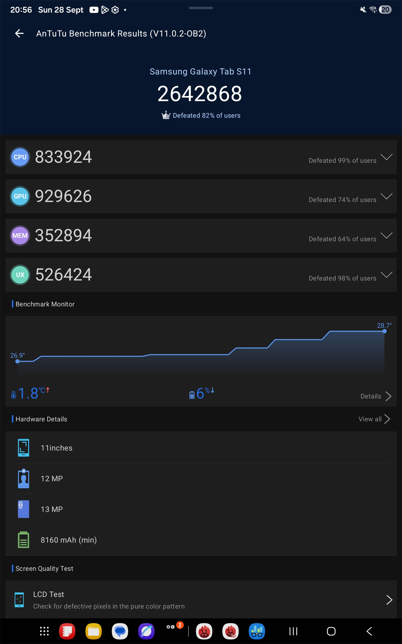The image size is (402, 644).
Task: Select the 8160 mAh battery row
Action: (x=201, y=540)
